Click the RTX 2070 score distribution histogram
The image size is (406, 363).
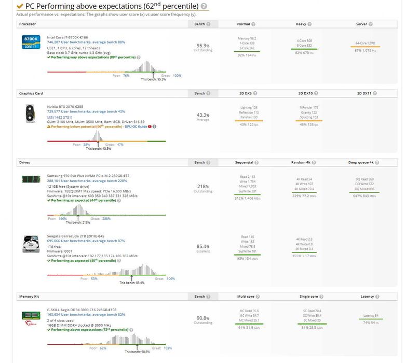point(106,136)
